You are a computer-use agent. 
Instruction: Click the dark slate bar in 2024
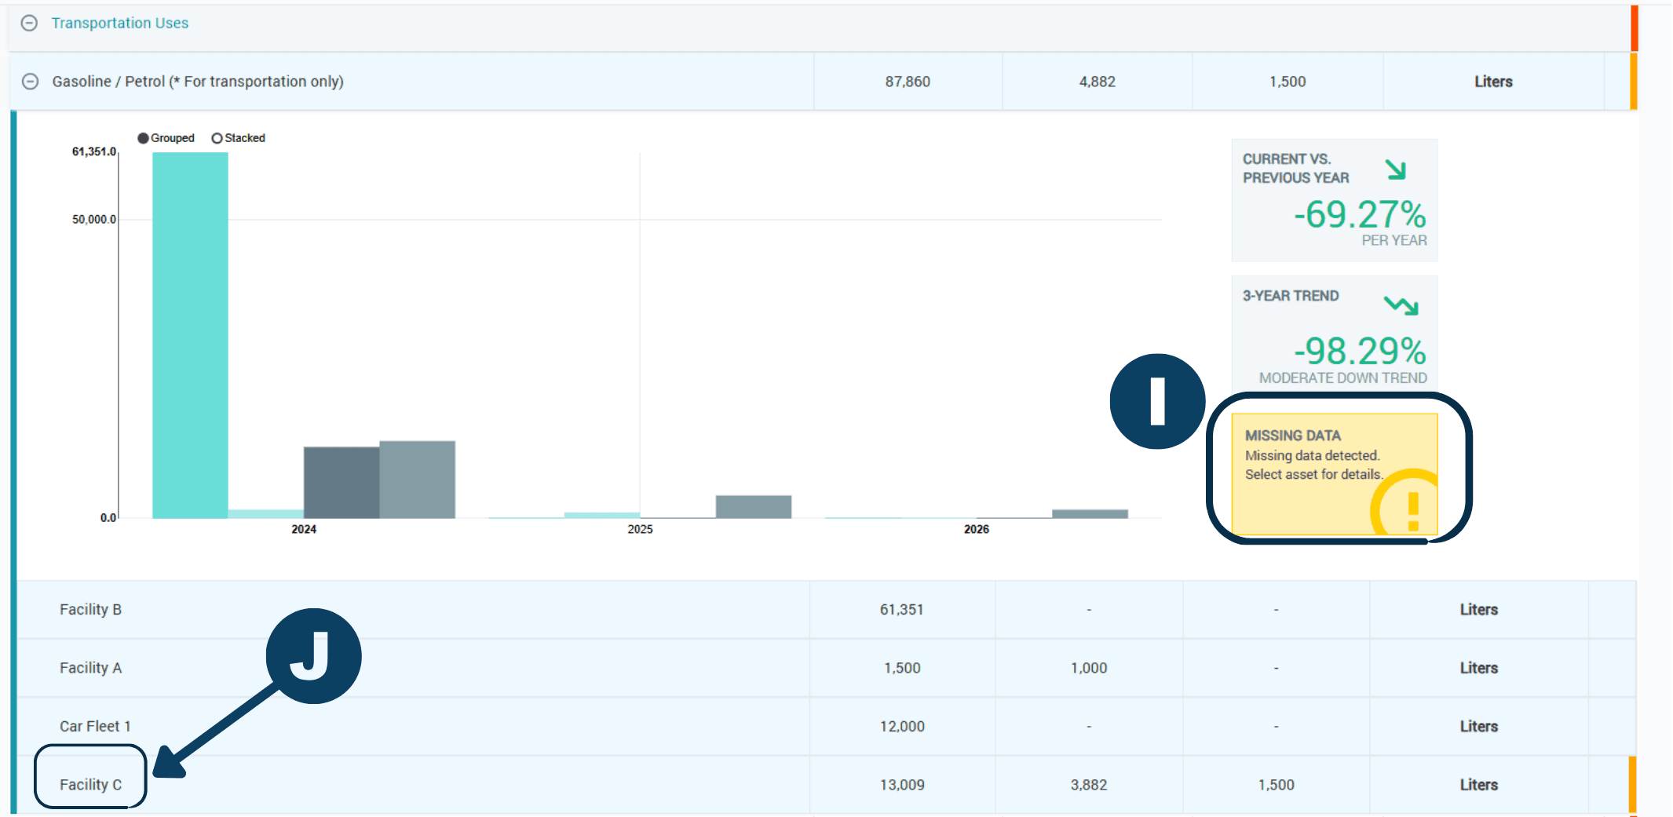pos(342,482)
